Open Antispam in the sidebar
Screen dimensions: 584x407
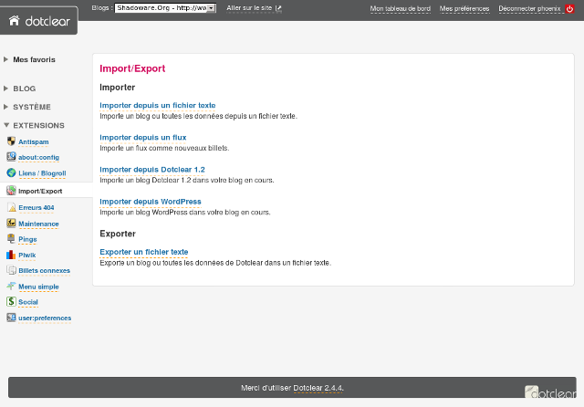point(34,141)
